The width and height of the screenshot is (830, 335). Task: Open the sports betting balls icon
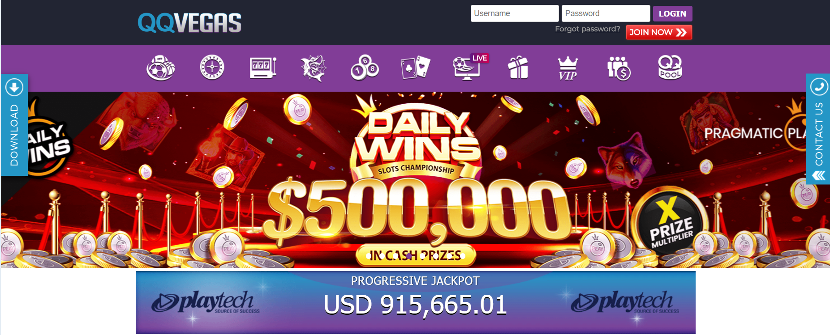tap(160, 68)
